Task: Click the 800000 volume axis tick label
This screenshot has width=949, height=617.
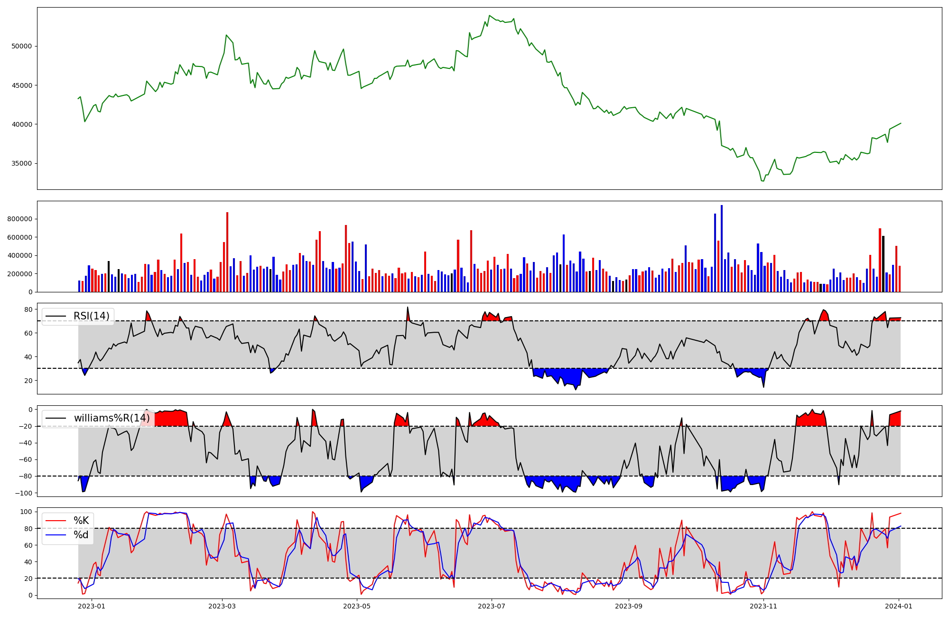Action: pyautogui.click(x=19, y=219)
